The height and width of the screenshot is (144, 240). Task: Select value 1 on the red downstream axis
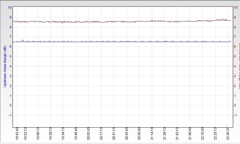pyautogui.click(x=235, y=96)
